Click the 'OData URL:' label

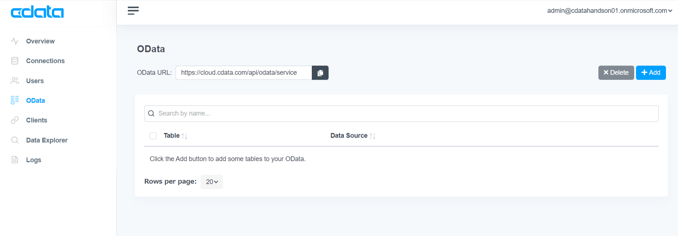154,72
